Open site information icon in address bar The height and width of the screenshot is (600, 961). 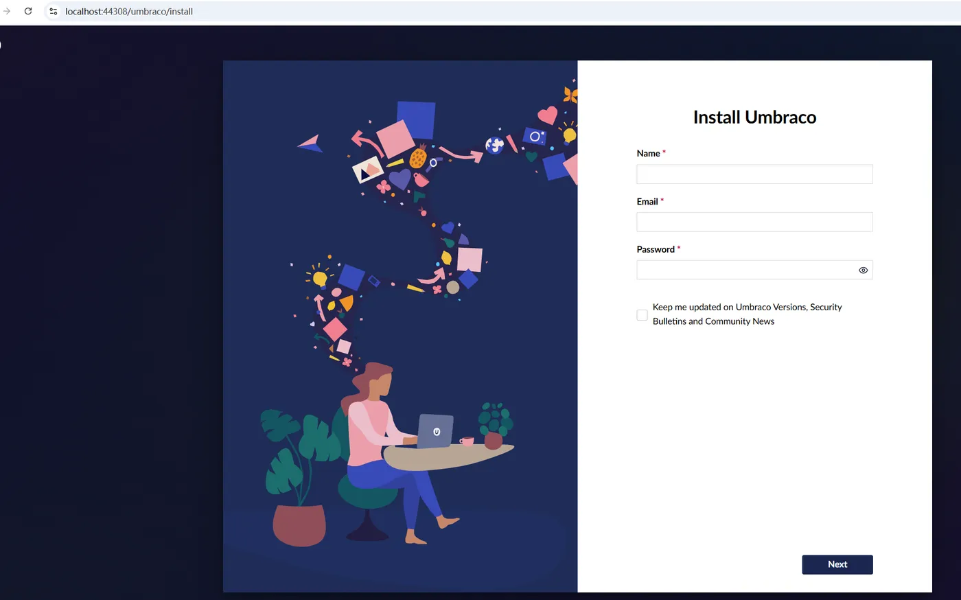point(54,11)
